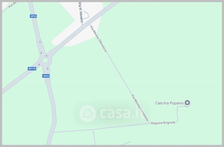
Task: Click lower Via Monea Oltrestura label near Brignola
Action: pyautogui.click(x=140, y=108)
